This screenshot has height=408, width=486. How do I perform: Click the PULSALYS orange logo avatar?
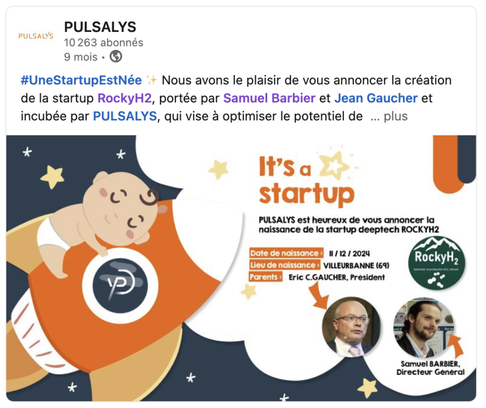click(36, 36)
